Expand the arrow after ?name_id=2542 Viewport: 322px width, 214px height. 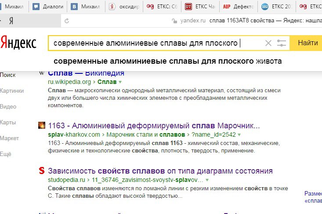[239, 135]
